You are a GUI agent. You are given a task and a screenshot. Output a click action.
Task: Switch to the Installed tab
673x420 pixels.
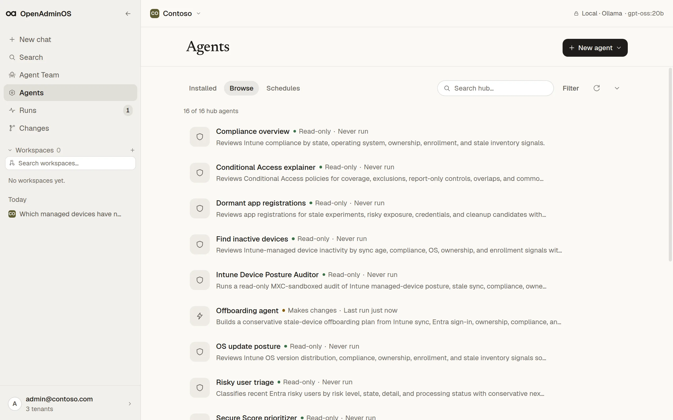tap(203, 88)
